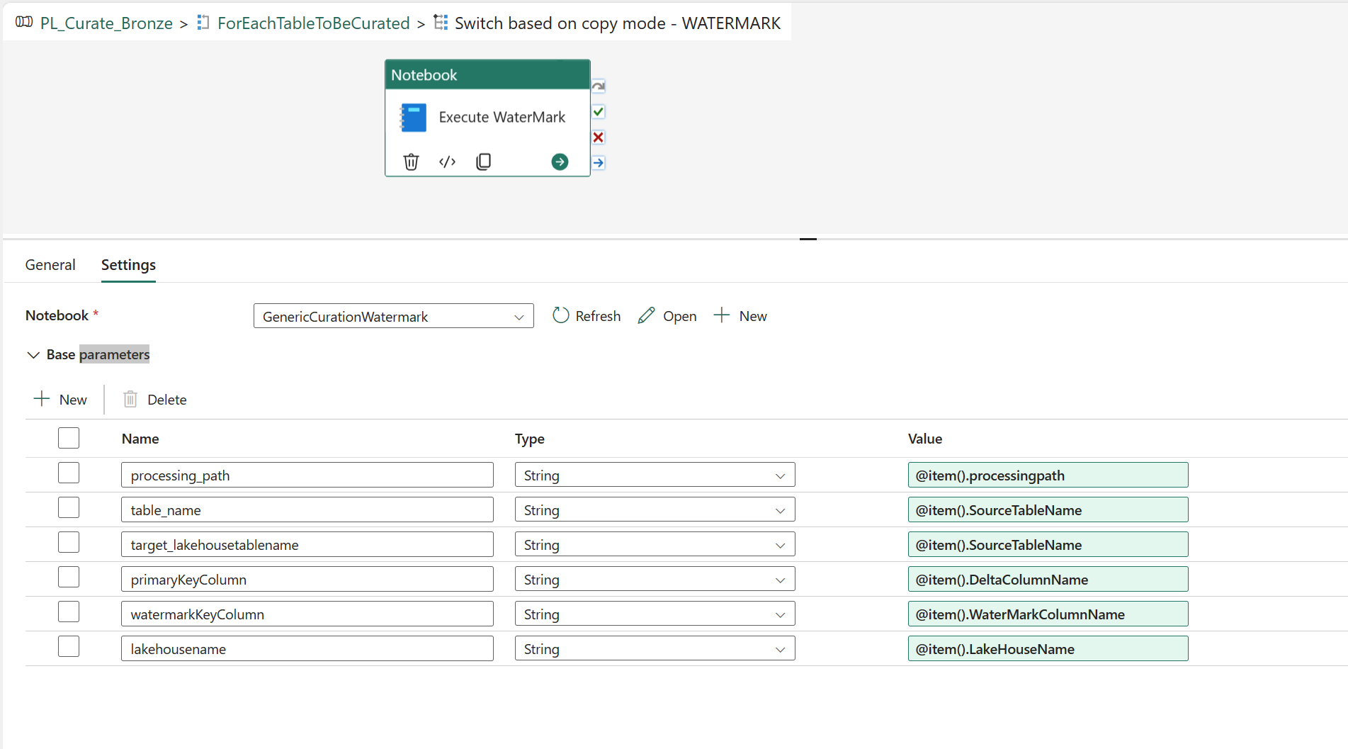1348x749 pixels.
Task: Select the on-failure red X connector
Action: coord(598,137)
